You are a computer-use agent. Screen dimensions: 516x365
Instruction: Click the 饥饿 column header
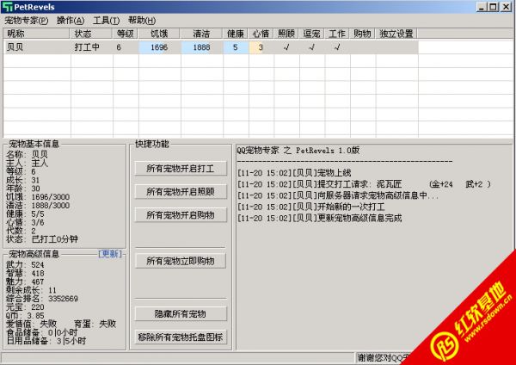point(159,34)
